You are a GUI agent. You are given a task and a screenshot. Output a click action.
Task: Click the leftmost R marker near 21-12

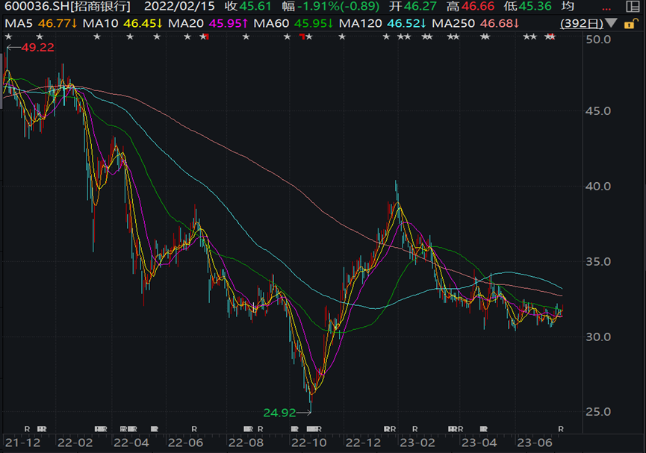coord(27,428)
